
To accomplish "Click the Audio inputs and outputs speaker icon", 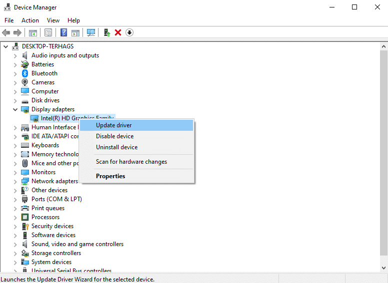I will tap(24, 55).
